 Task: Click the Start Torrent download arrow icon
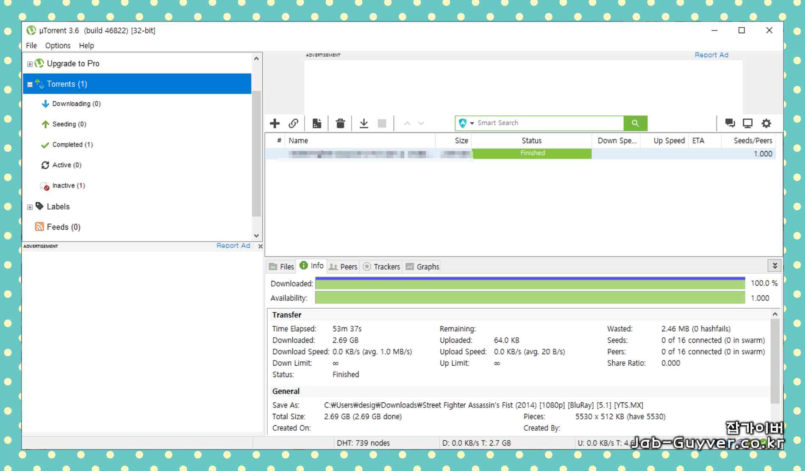click(364, 123)
